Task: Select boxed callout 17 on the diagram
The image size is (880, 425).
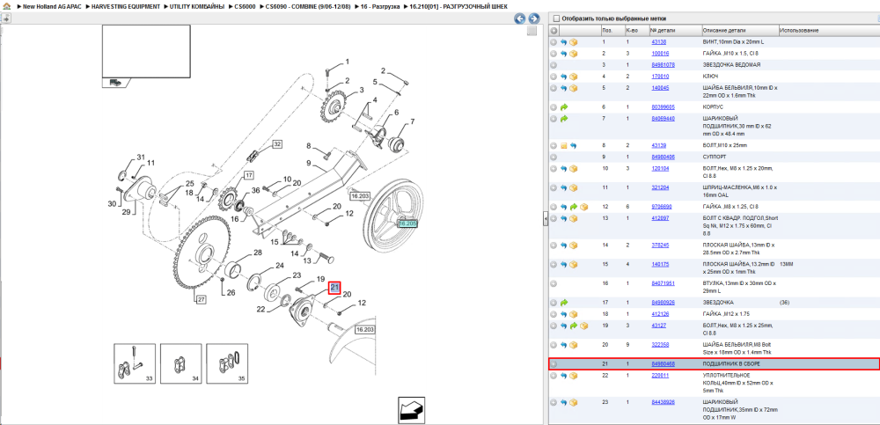Action: [x=249, y=174]
